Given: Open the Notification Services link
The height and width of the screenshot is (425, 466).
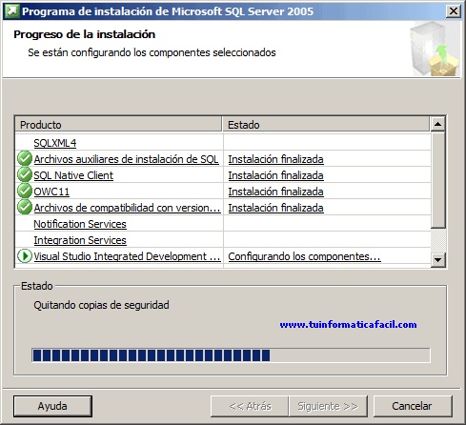Looking at the screenshot, I should point(80,224).
